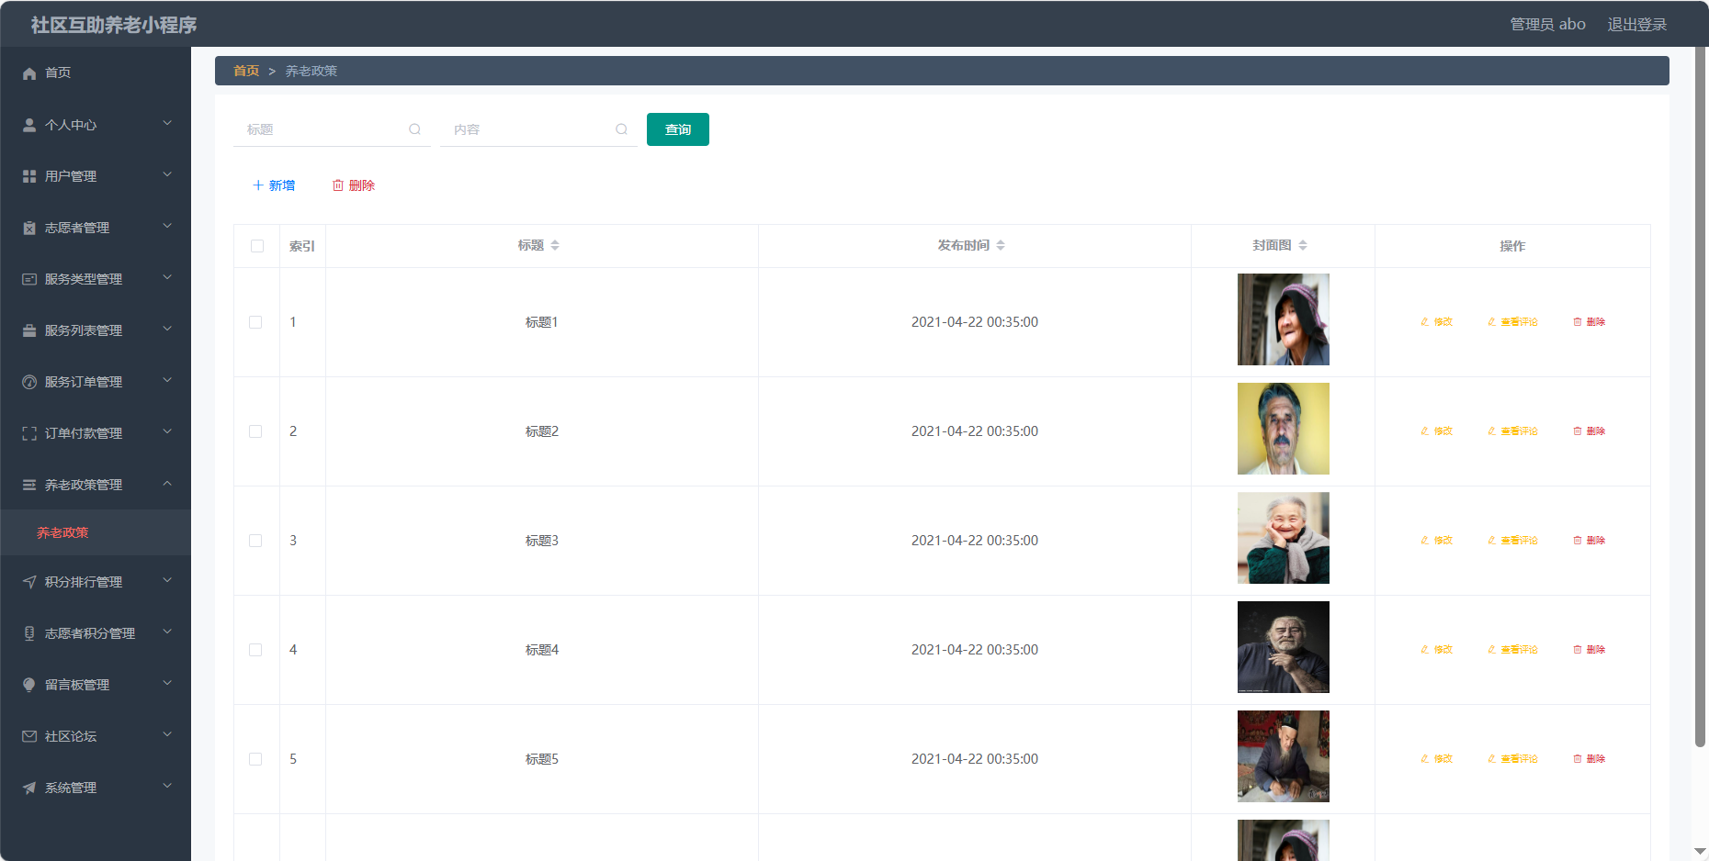
Task: Select 养老政策 submenu item
Action: 96,532
